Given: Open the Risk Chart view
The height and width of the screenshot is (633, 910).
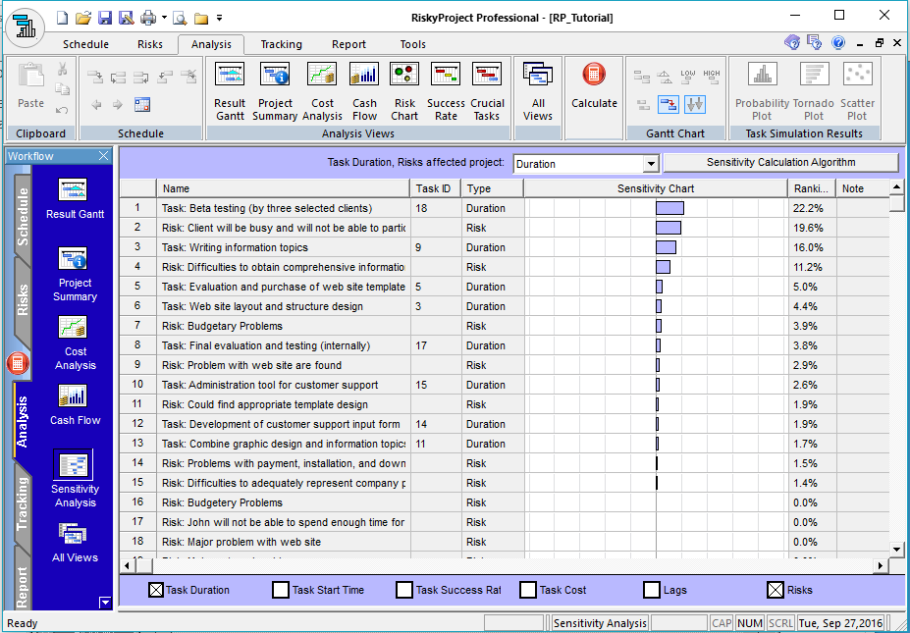Looking at the screenshot, I should (x=403, y=88).
